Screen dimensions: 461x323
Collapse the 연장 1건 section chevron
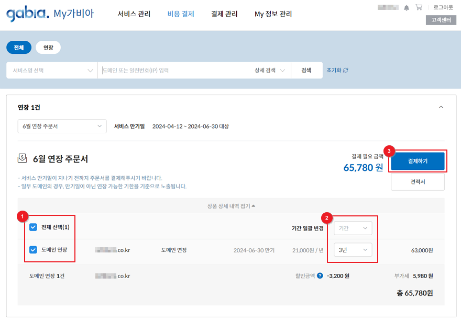(441, 107)
